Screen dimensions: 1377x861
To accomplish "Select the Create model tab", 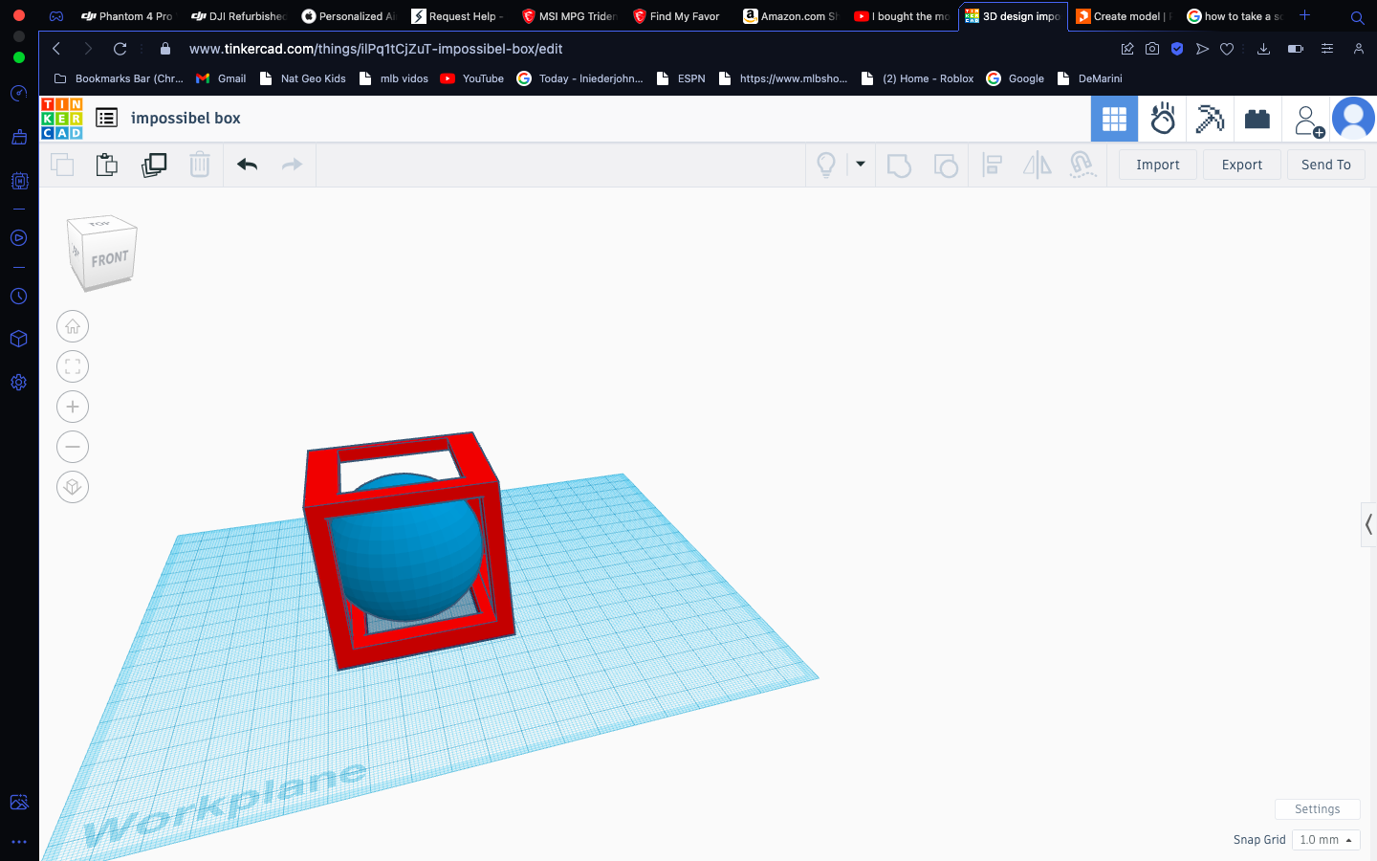I will [1123, 16].
